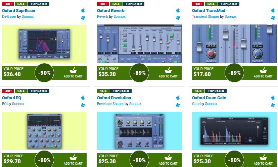Add Oxford EQ to cart
The image size is (278, 167).
click(73, 160)
